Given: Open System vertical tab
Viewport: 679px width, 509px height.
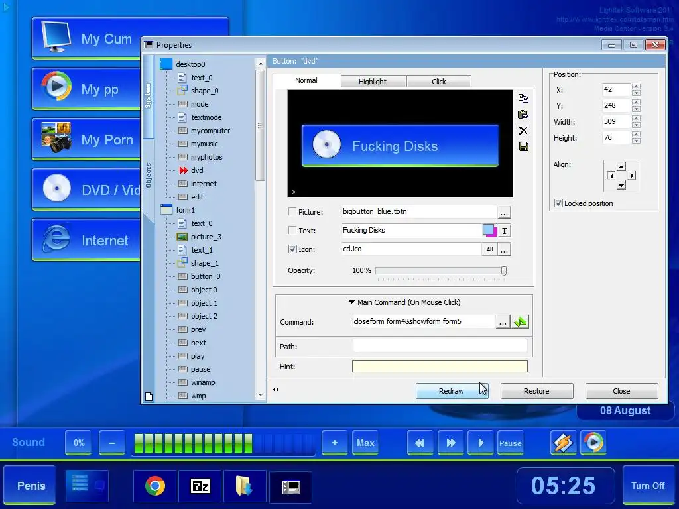Looking at the screenshot, I should pos(149,96).
